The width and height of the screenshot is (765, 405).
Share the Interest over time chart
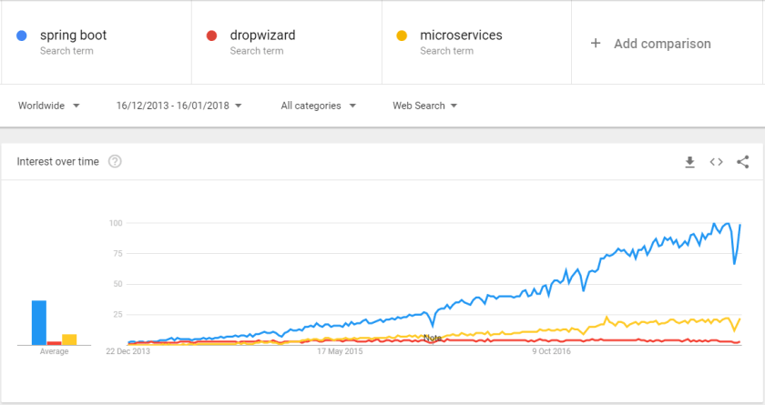point(743,162)
